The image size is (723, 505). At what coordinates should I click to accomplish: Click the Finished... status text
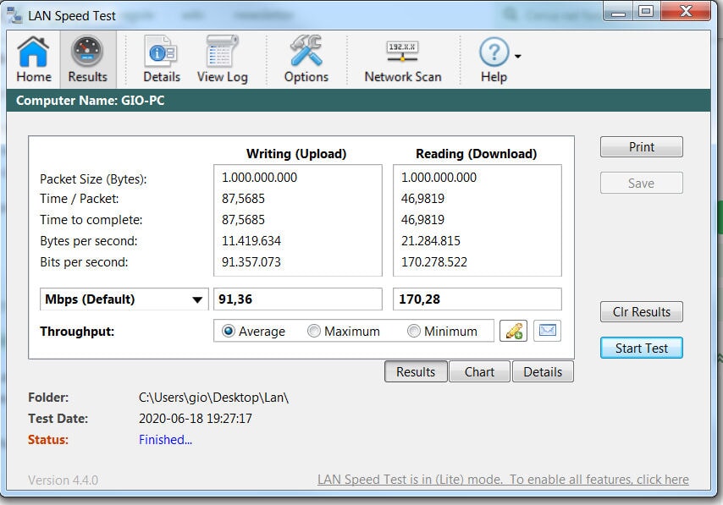[166, 440]
